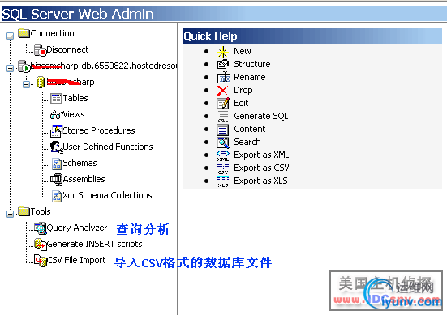
Task: Click the Export as CSV icon
Action: 223,168
